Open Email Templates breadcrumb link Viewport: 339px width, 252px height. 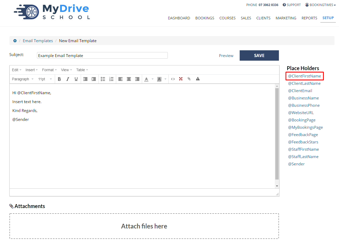click(x=38, y=41)
